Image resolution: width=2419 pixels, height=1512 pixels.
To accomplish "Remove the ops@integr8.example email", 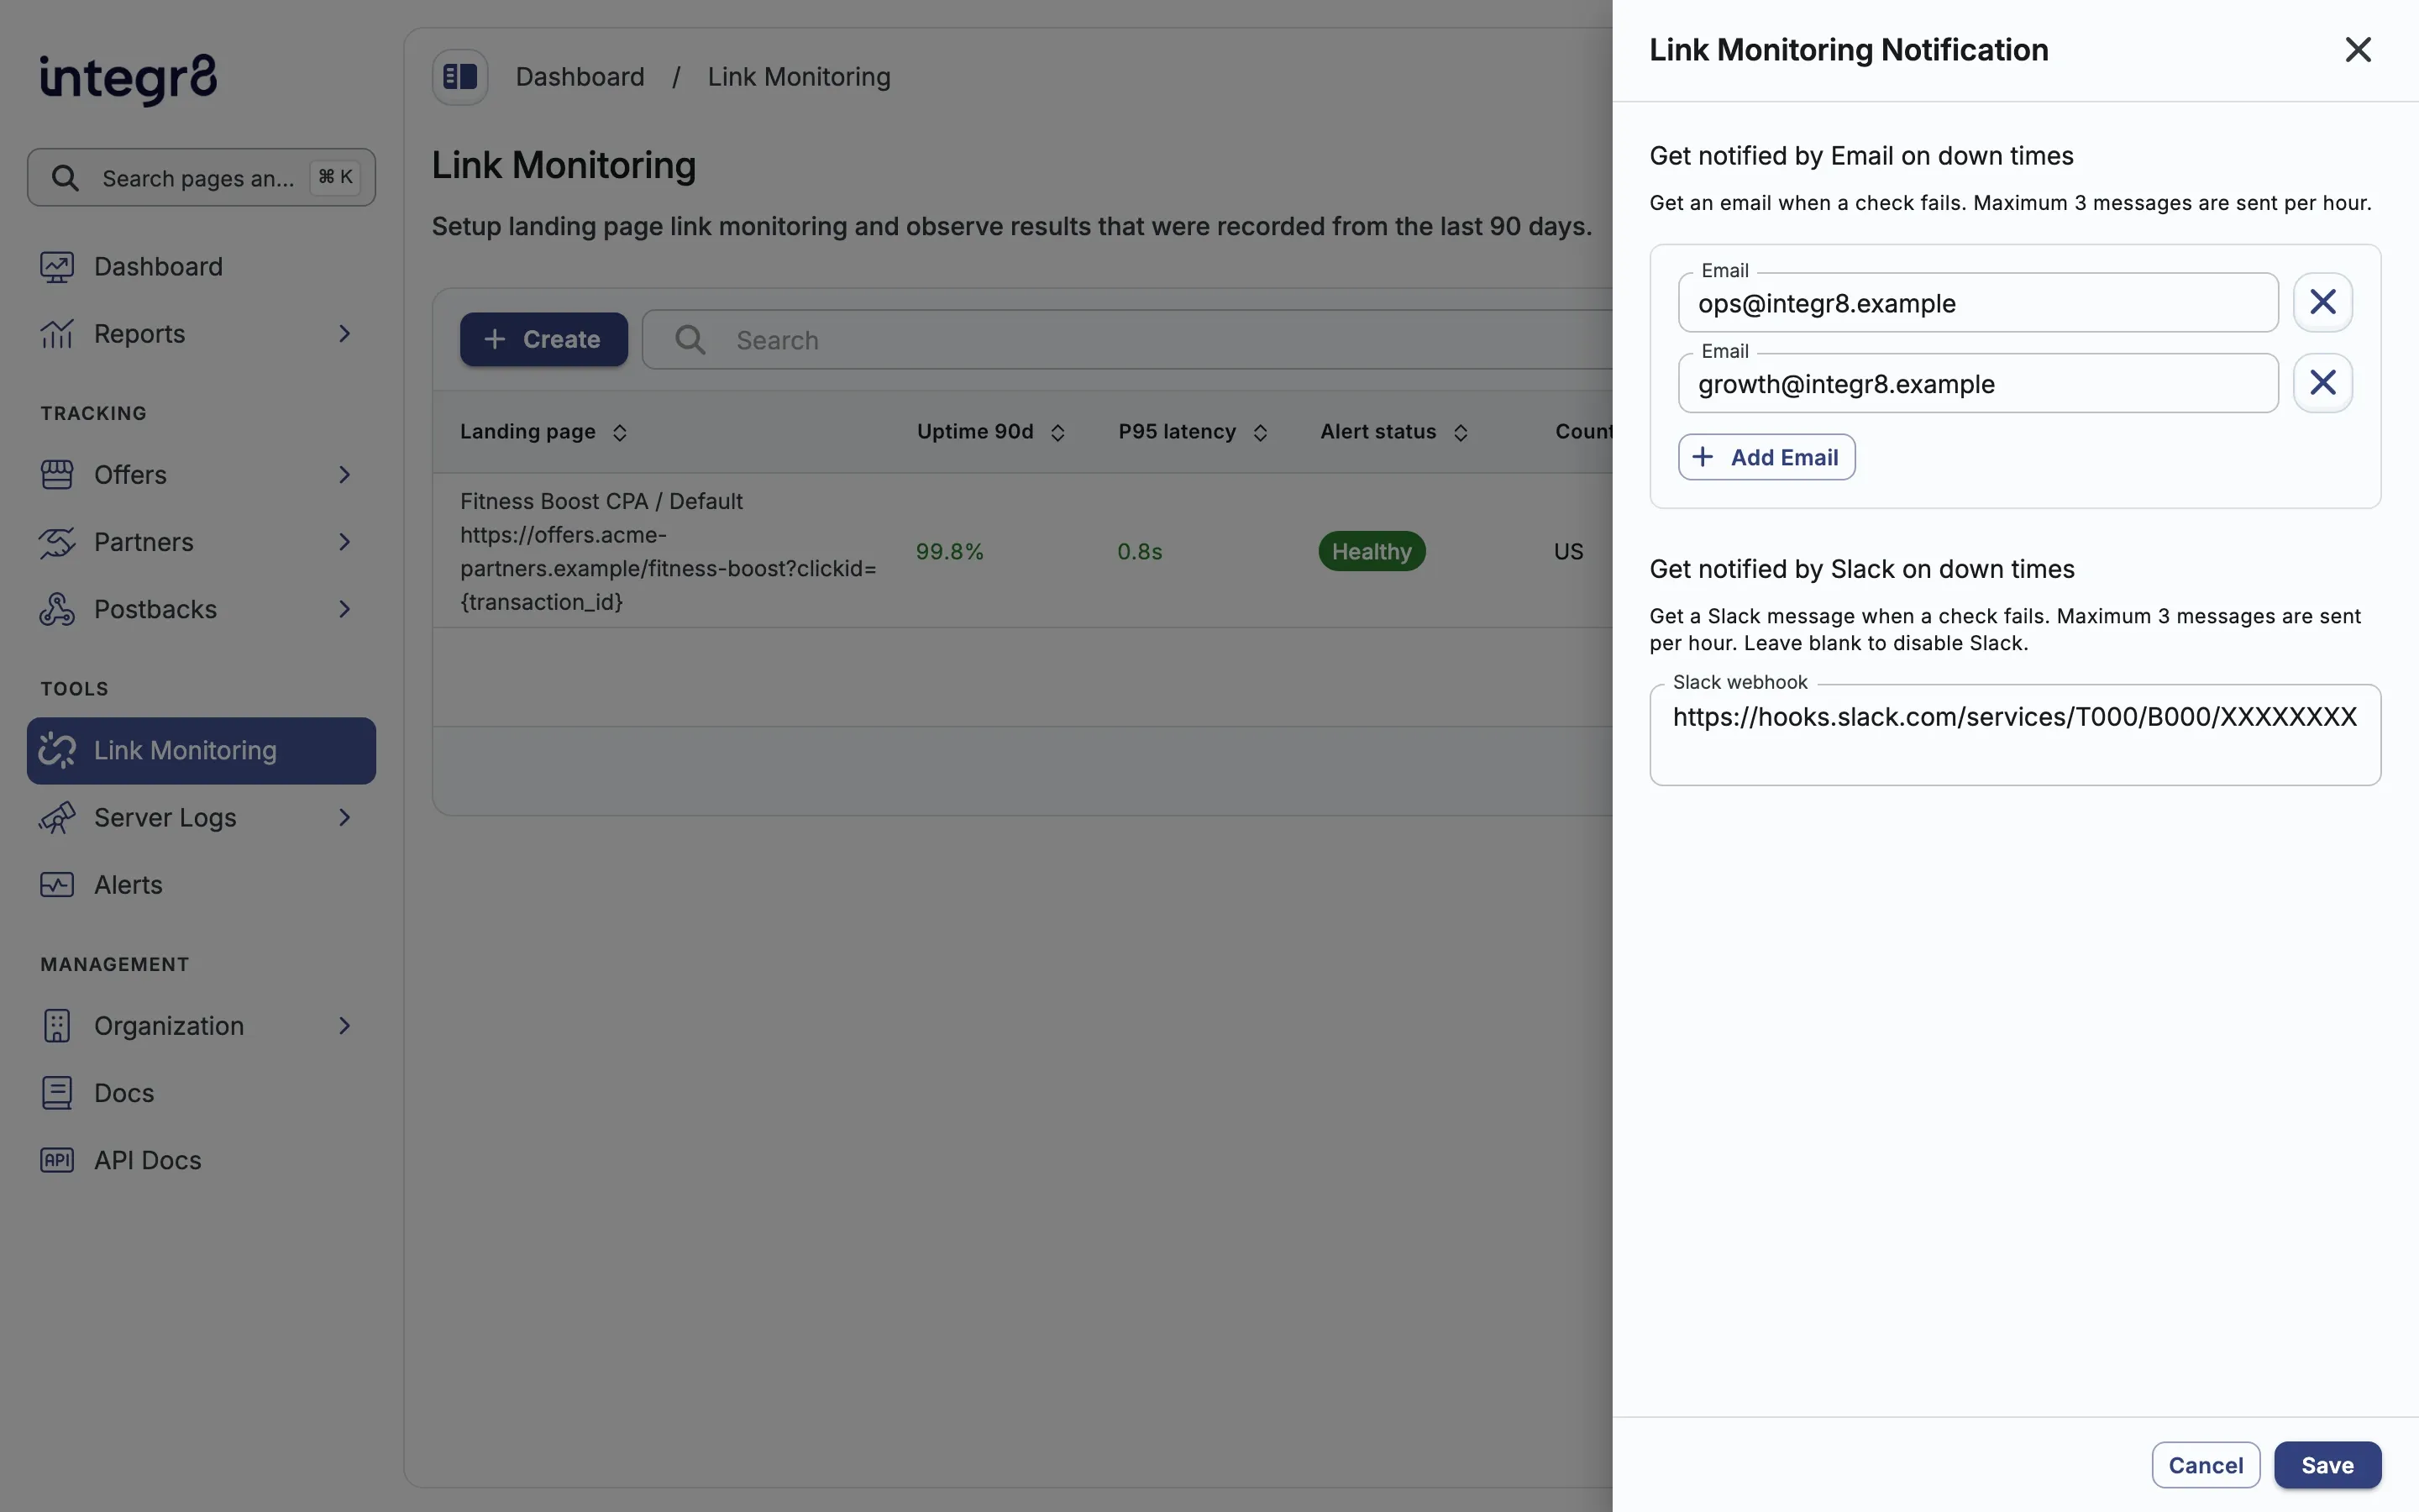I will pos(2323,302).
